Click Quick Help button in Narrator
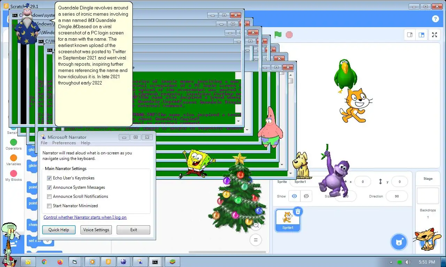 [x=59, y=230]
